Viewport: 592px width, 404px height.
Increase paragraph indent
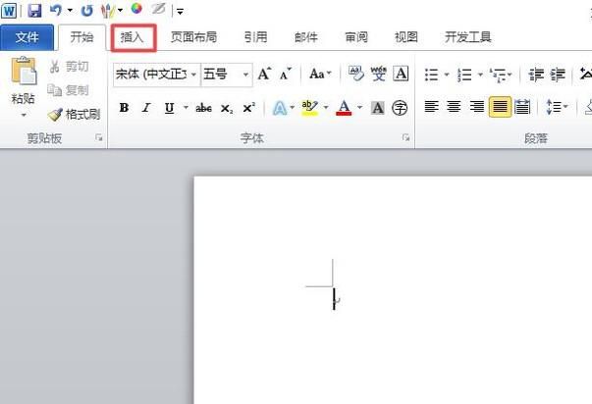click(x=558, y=75)
